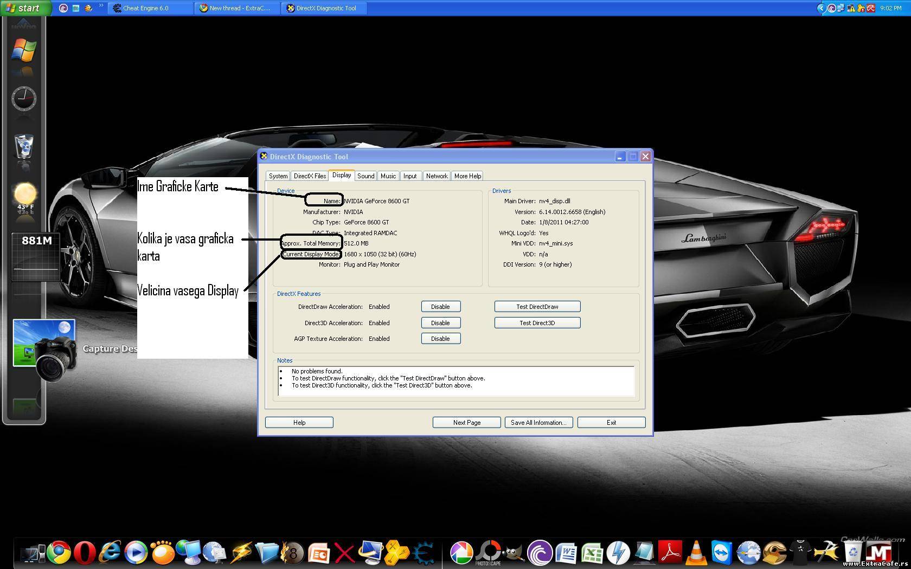911x569 pixels.
Task: Launch Daemon Tools lightning disc icon
Action: 618,553
